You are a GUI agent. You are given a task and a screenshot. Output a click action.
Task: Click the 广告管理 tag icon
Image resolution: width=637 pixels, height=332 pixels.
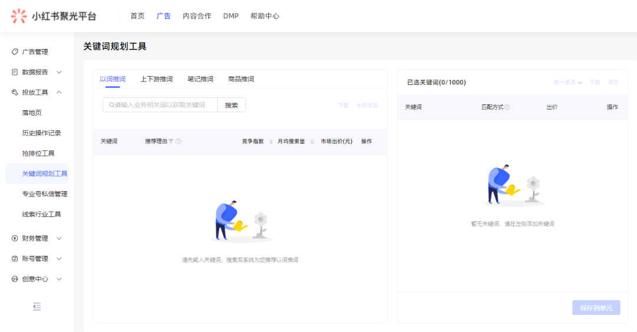click(x=15, y=52)
